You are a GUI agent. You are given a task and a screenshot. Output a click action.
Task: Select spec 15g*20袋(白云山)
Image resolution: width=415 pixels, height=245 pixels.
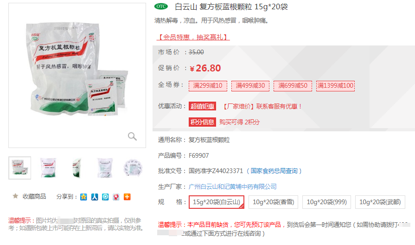(217, 202)
